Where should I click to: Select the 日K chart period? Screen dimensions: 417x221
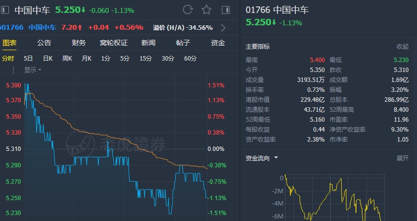point(48,59)
